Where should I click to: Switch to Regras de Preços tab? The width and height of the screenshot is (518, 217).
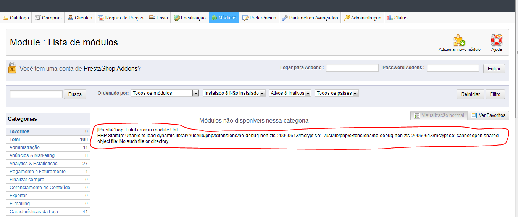pyautogui.click(x=121, y=18)
